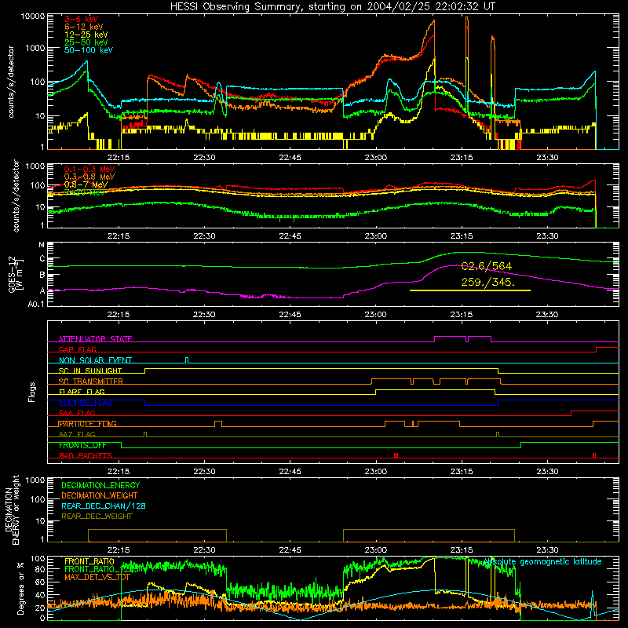Click the green 25-50 keV legend entry
This screenshot has height=628, width=628.
point(86,42)
